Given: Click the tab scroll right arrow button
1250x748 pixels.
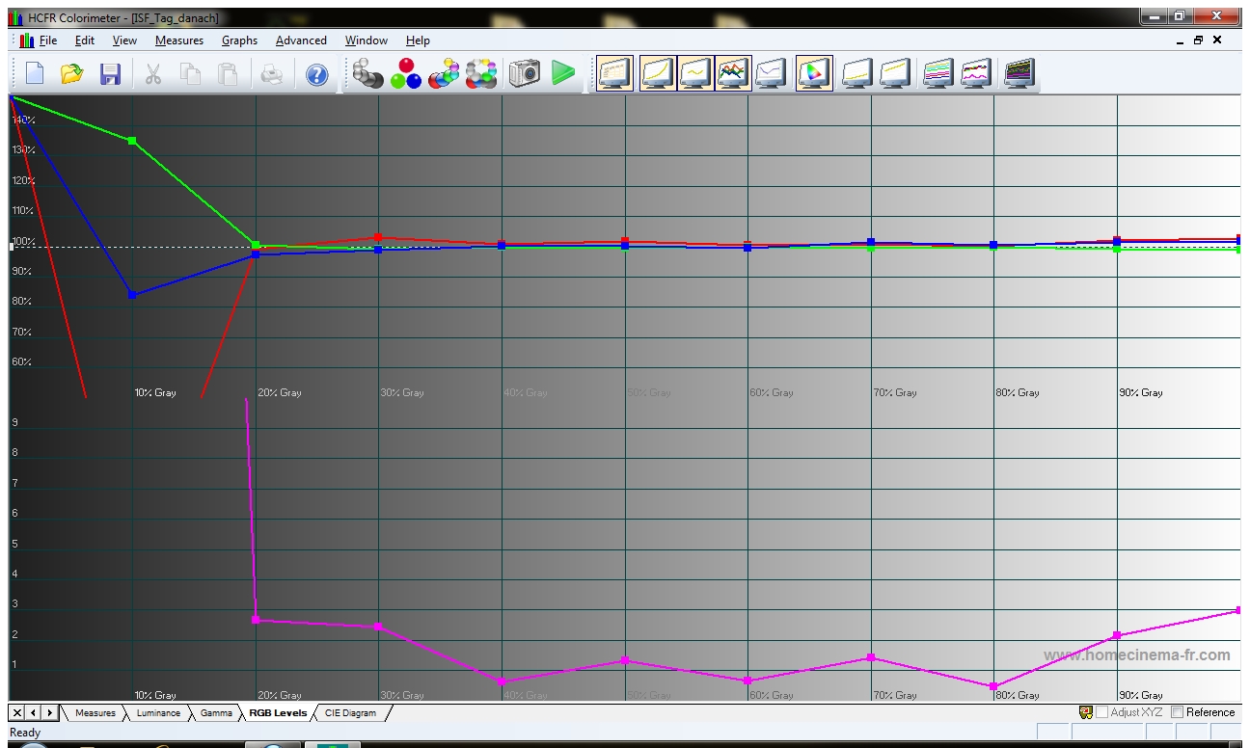Looking at the screenshot, I should 50,713.
